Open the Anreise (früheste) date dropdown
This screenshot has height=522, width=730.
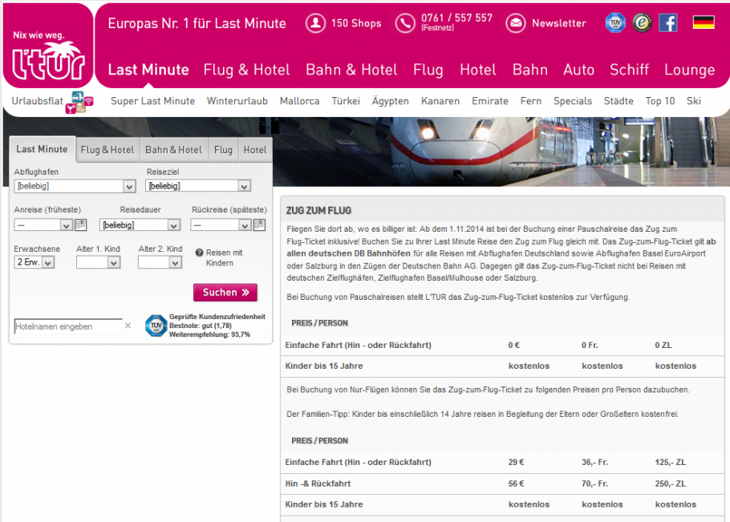[x=43, y=225]
